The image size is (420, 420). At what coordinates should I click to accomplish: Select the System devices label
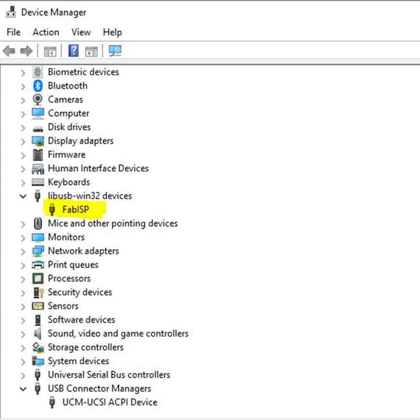click(x=79, y=361)
